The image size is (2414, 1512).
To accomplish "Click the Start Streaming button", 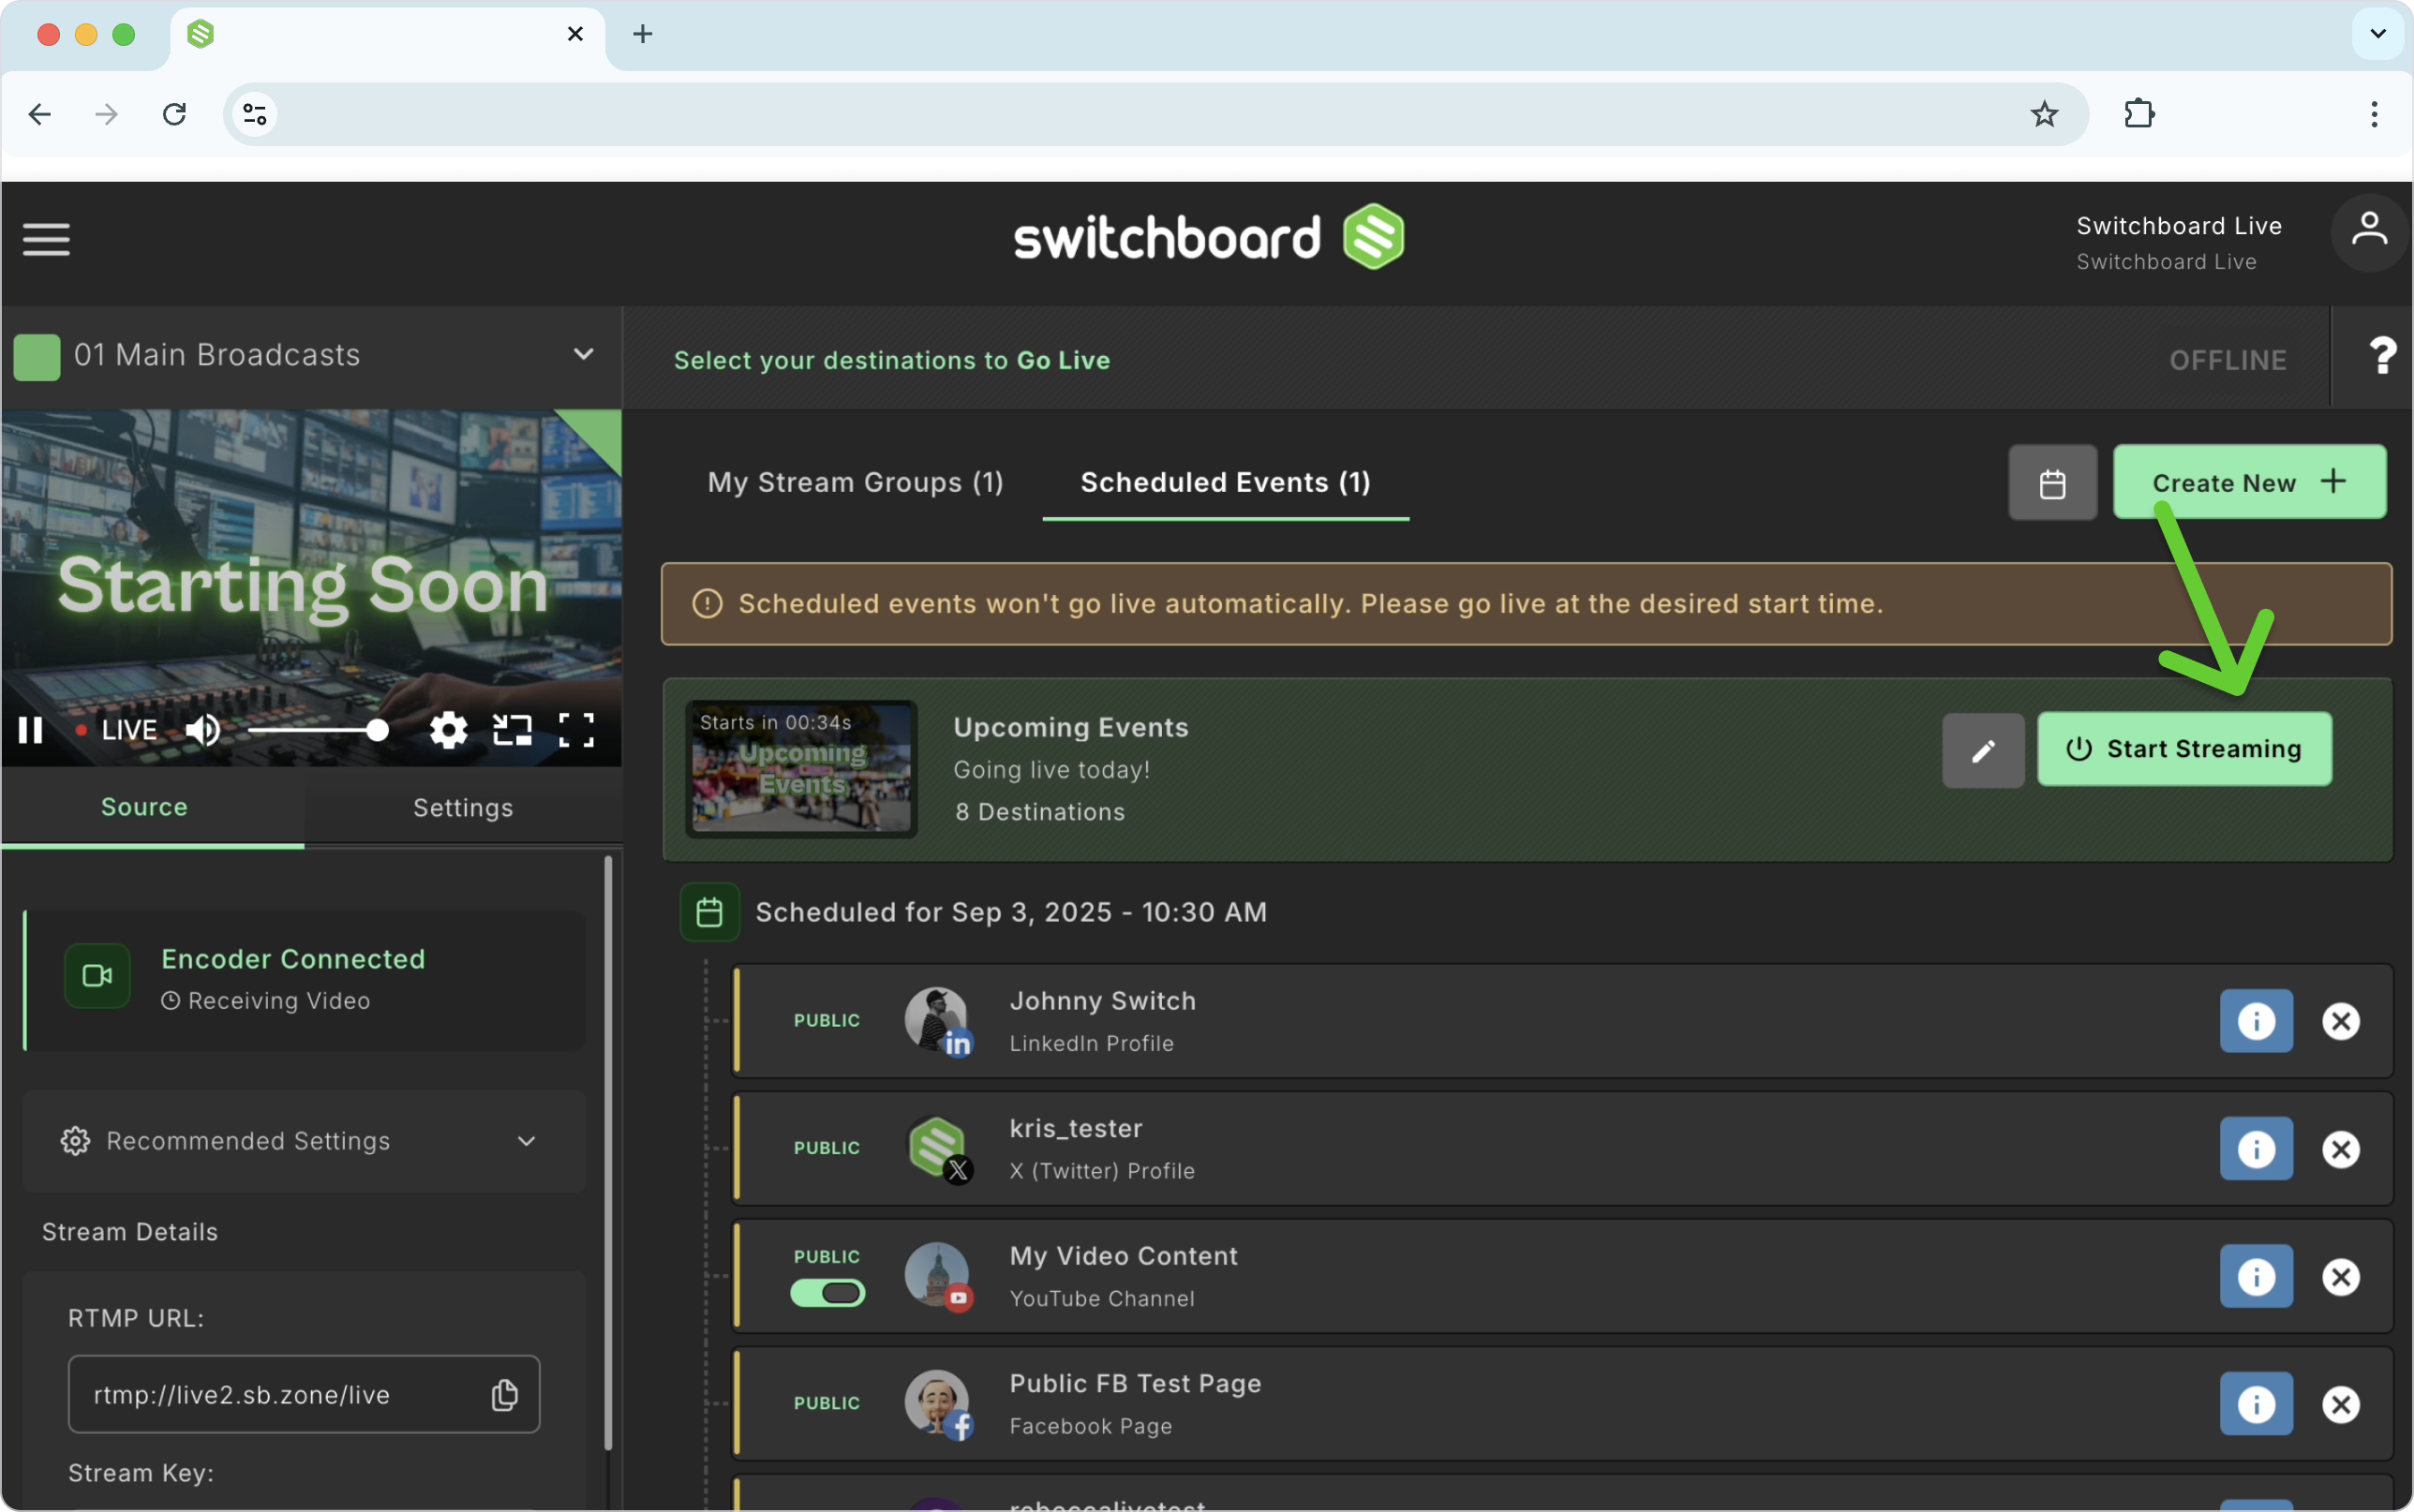I will click(x=2184, y=749).
